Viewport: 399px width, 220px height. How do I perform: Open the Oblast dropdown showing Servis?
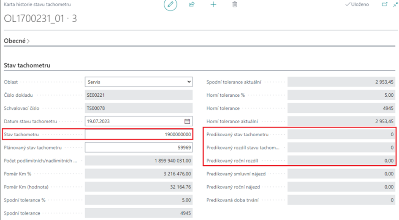pyautogui.click(x=138, y=82)
